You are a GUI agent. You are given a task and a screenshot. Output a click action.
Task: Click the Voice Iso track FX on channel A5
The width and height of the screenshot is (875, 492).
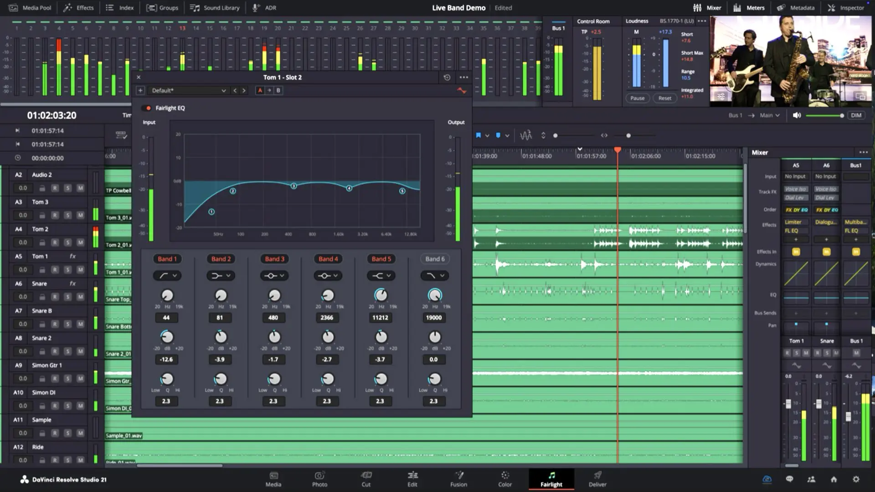point(795,189)
